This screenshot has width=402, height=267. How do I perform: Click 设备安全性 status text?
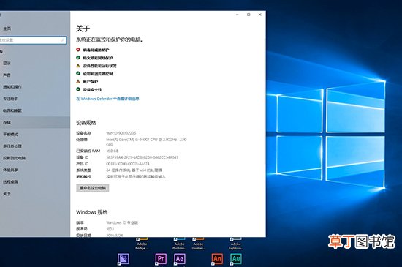tap(92, 89)
